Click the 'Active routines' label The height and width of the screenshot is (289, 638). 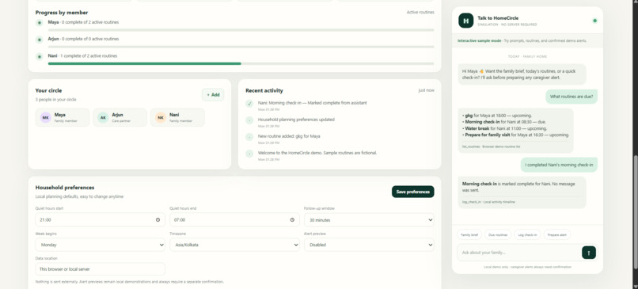(x=420, y=12)
